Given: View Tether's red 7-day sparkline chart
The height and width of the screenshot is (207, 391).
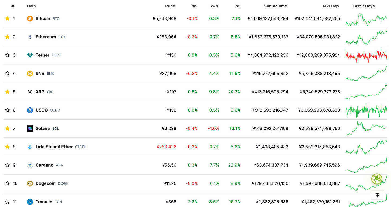Looking at the screenshot, I should coord(366,55).
